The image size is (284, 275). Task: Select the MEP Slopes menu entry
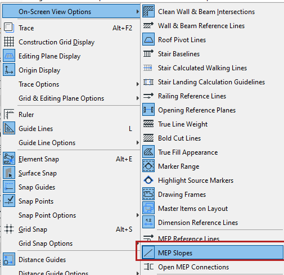tap(213, 253)
